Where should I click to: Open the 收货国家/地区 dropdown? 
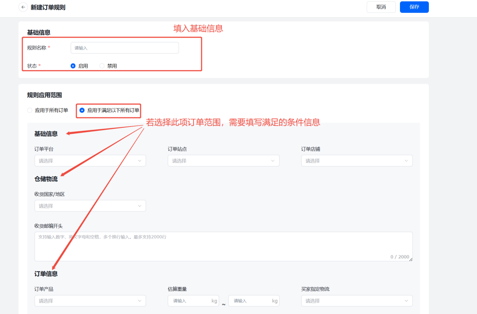click(90, 206)
